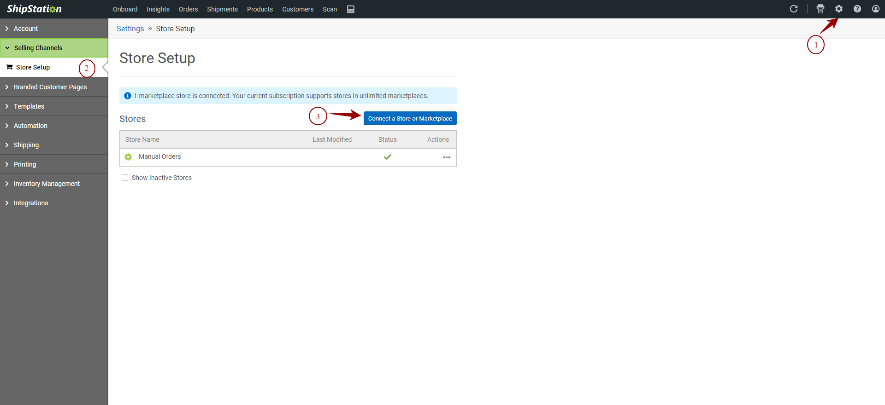Click the Settings breadcrumb link
This screenshot has height=405, width=885.
130,29
